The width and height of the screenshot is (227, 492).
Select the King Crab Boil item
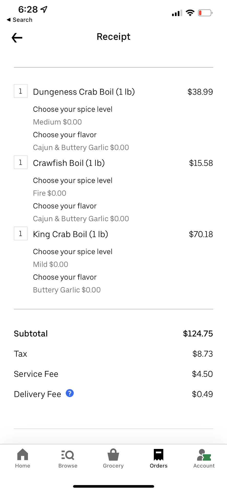pos(70,234)
